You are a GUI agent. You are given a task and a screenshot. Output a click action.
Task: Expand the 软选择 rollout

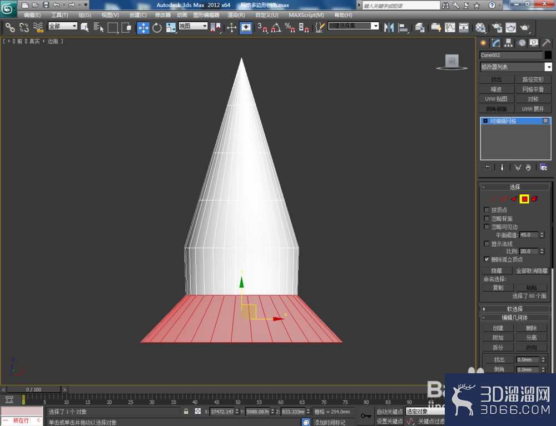[514, 309]
